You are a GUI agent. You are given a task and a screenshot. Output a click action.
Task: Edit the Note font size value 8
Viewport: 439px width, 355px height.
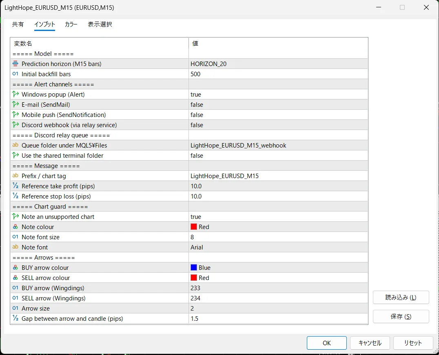click(x=278, y=237)
